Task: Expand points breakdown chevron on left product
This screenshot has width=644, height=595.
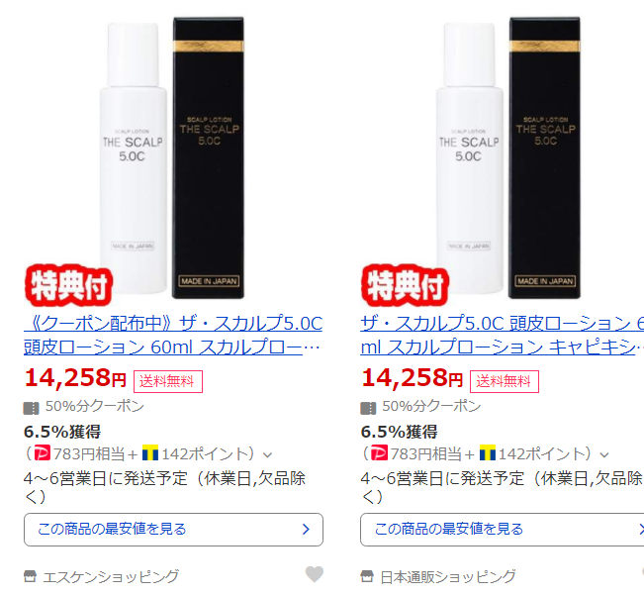Action: (267, 454)
